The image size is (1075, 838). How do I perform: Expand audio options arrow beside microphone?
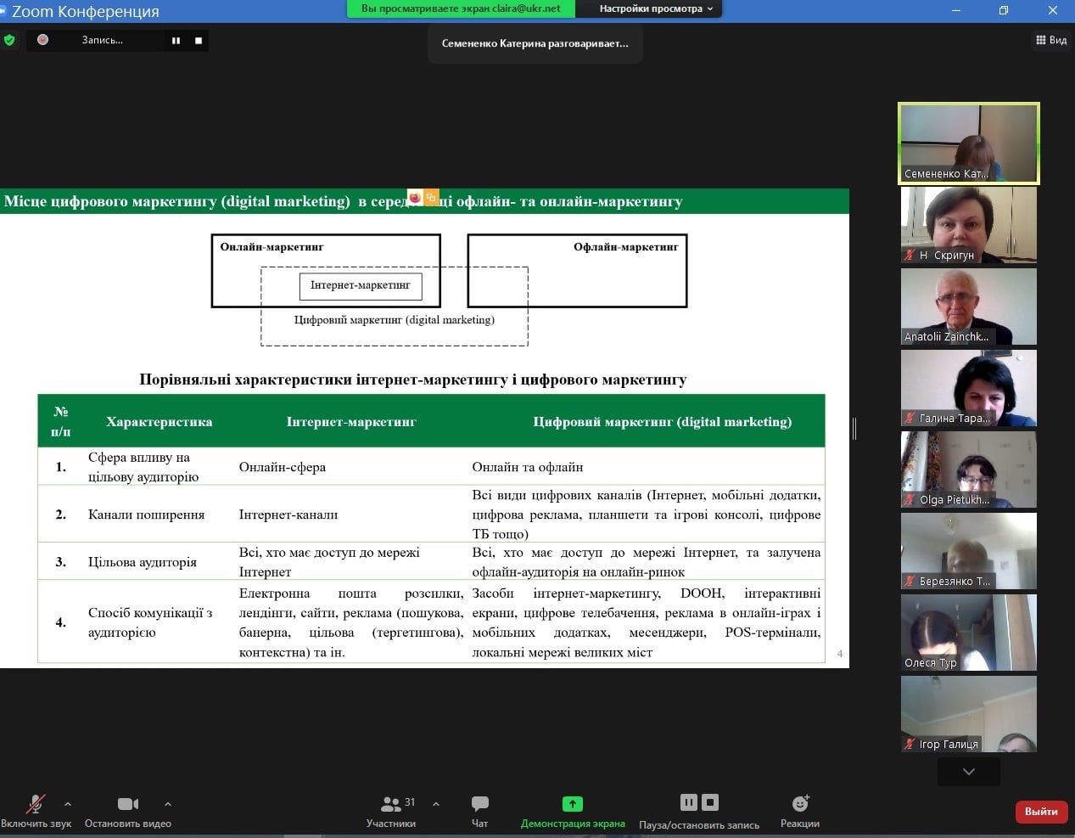[68, 803]
